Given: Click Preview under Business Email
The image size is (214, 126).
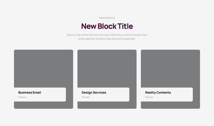Looking at the screenshot, I should (x=22, y=97).
